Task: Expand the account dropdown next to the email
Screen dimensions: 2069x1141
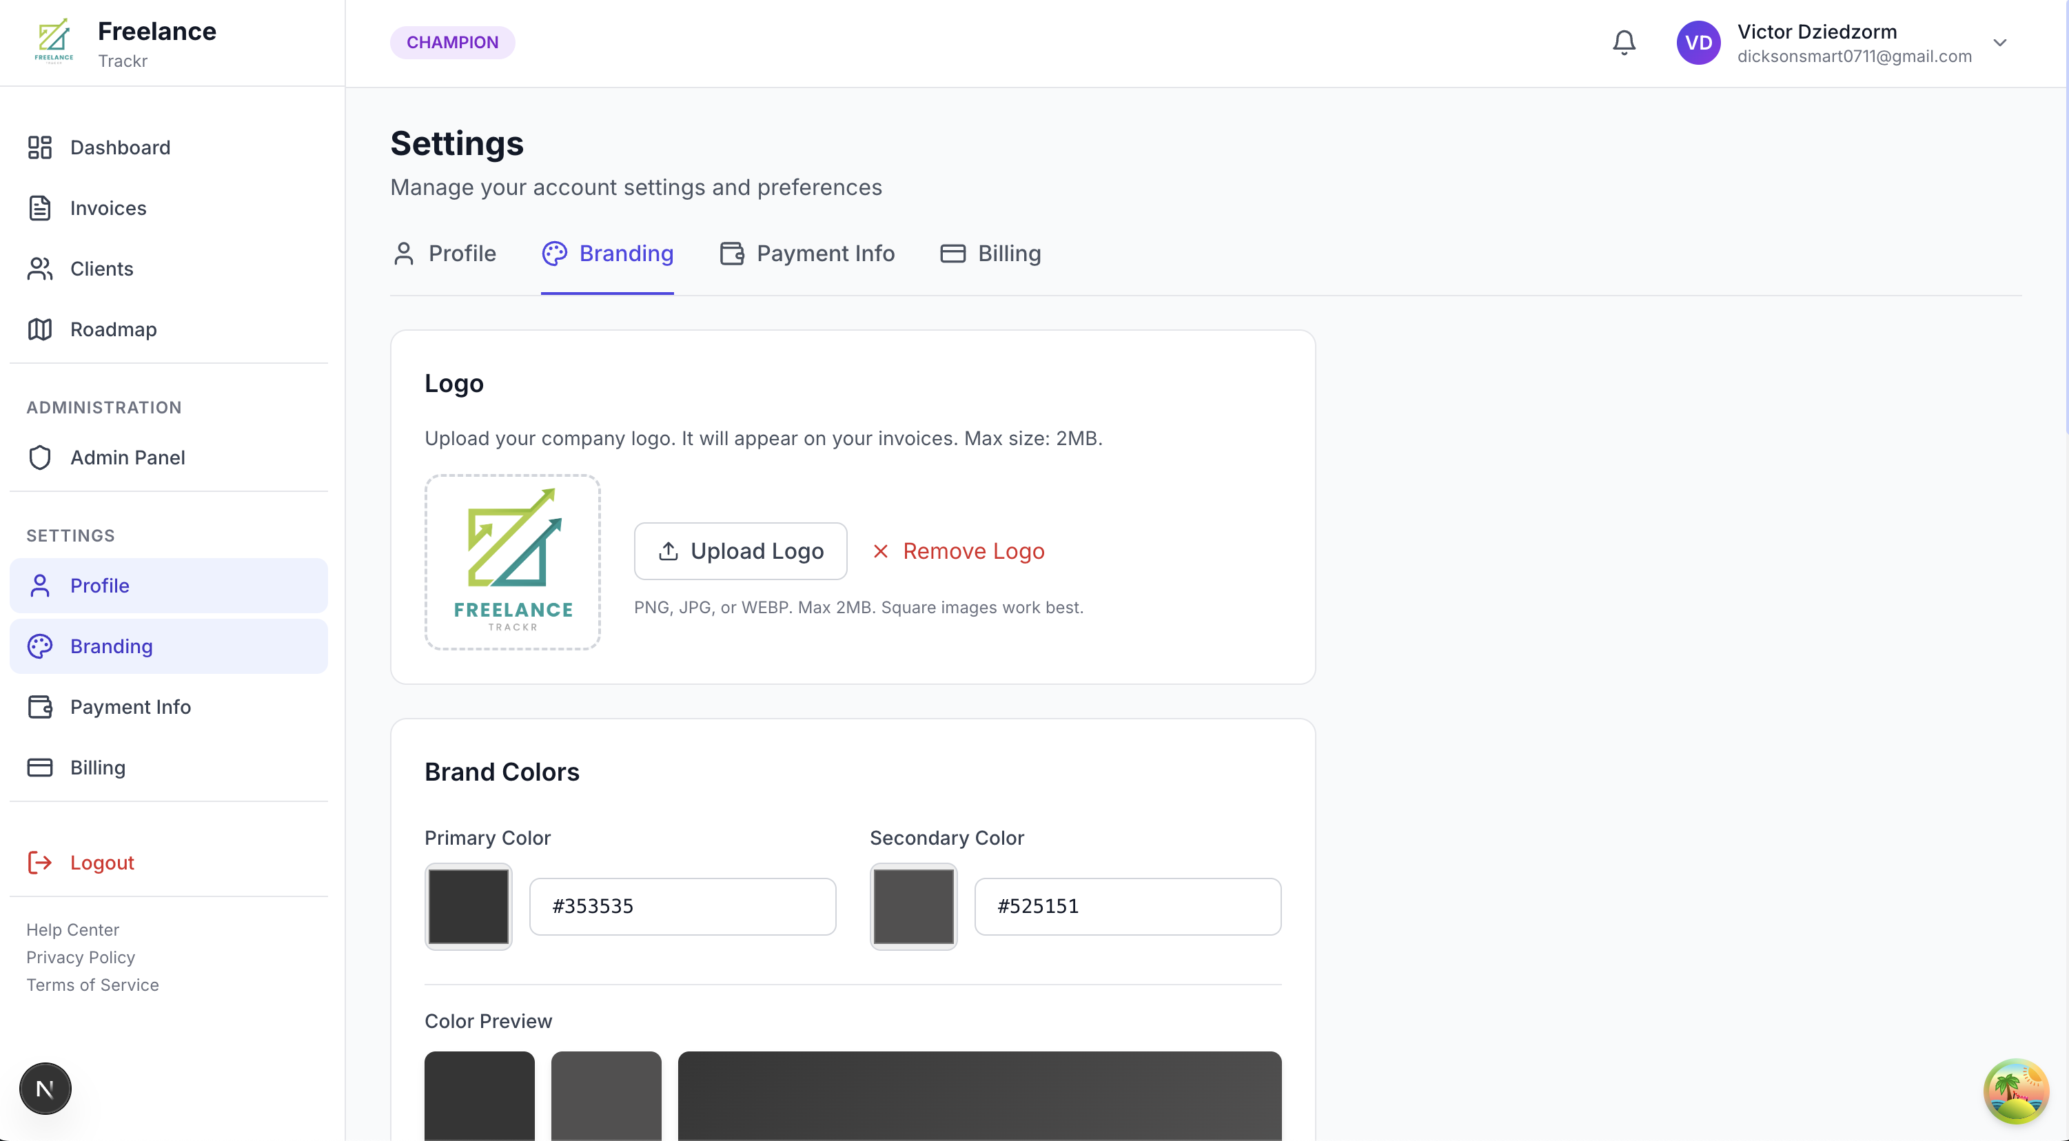Action: [x=2000, y=42]
